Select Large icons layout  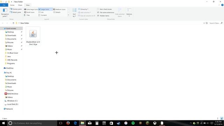45,9
